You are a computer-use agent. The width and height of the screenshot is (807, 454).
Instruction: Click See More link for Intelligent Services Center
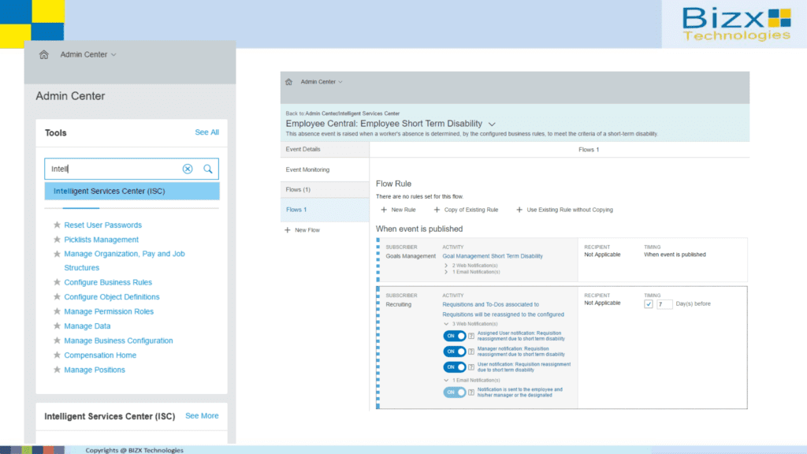pyautogui.click(x=202, y=416)
